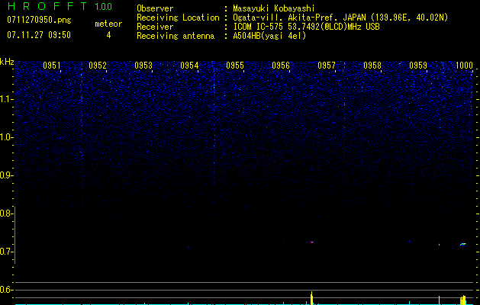
Task: Click the 0952 time marker
Action: [98, 66]
